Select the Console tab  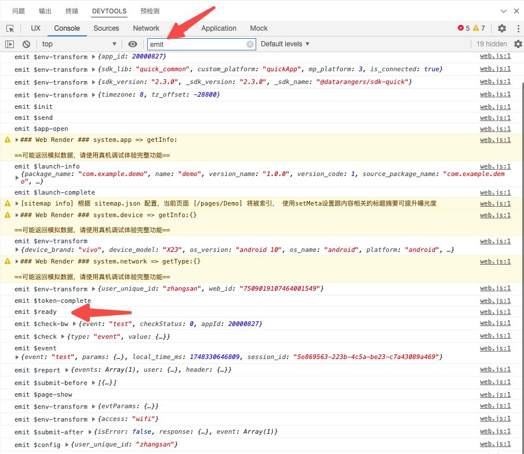67,28
